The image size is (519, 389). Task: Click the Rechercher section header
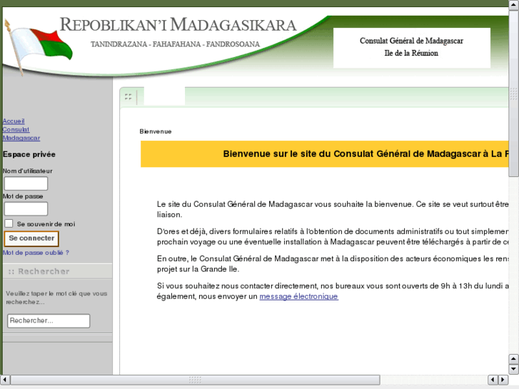pos(58,271)
